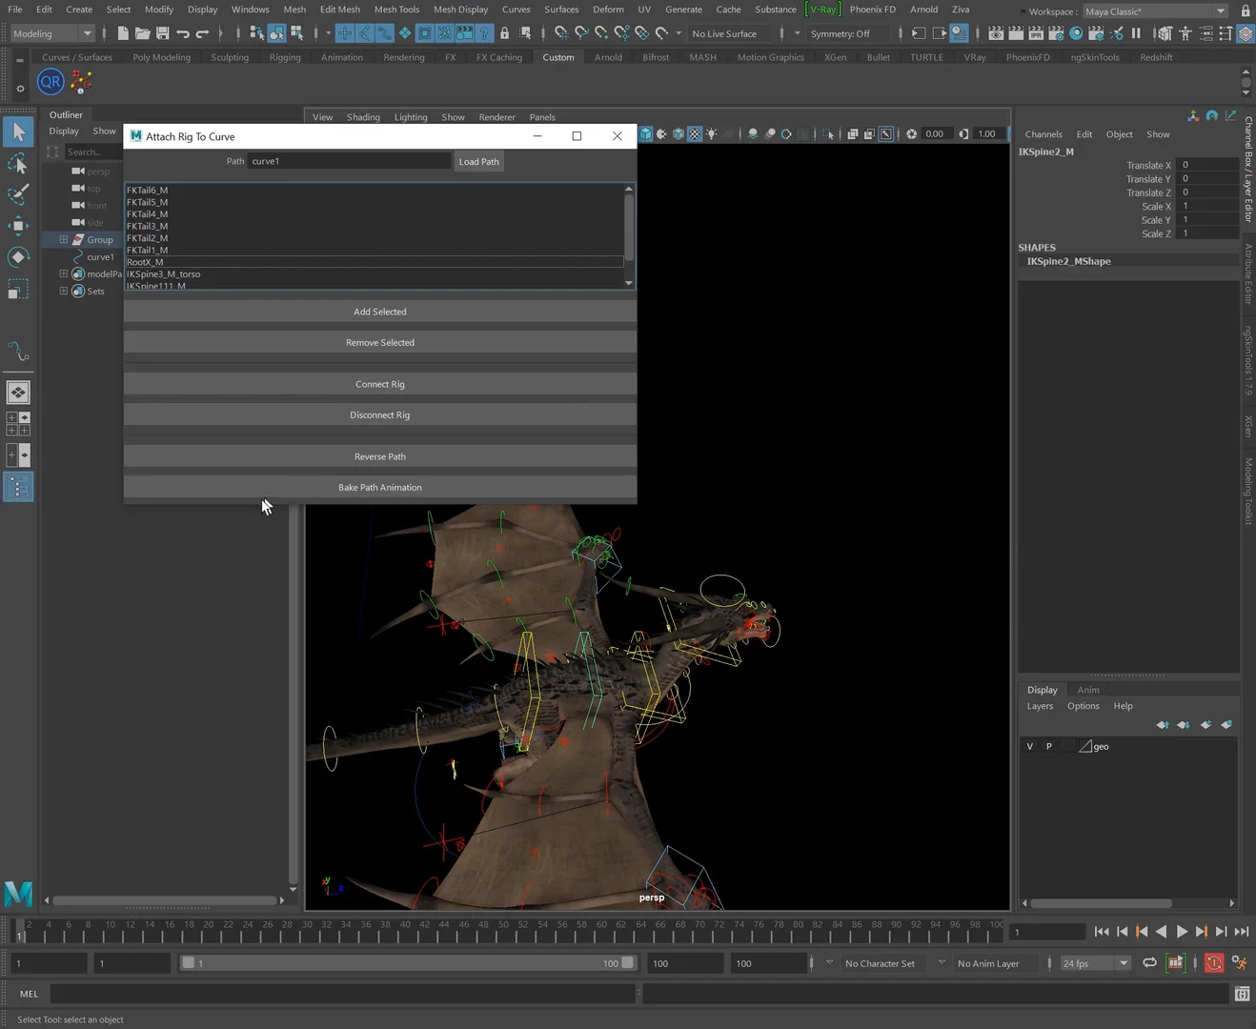Open the IPR render icon
The width and height of the screenshot is (1256, 1029).
pyautogui.click(x=1036, y=33)
